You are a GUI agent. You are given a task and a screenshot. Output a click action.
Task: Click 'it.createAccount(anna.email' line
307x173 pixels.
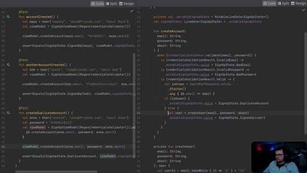(71, 132)
